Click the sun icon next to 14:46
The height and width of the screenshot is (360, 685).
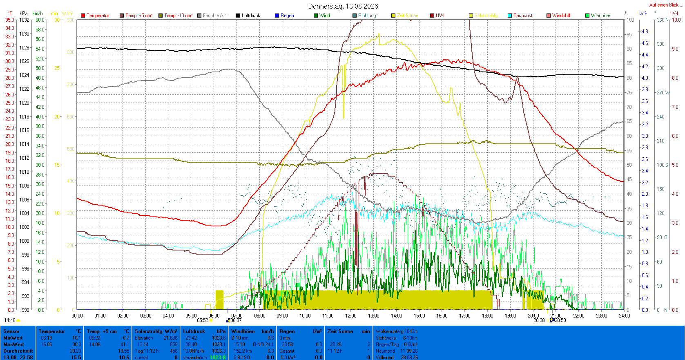pyautogui.click(x=18, y=320)
